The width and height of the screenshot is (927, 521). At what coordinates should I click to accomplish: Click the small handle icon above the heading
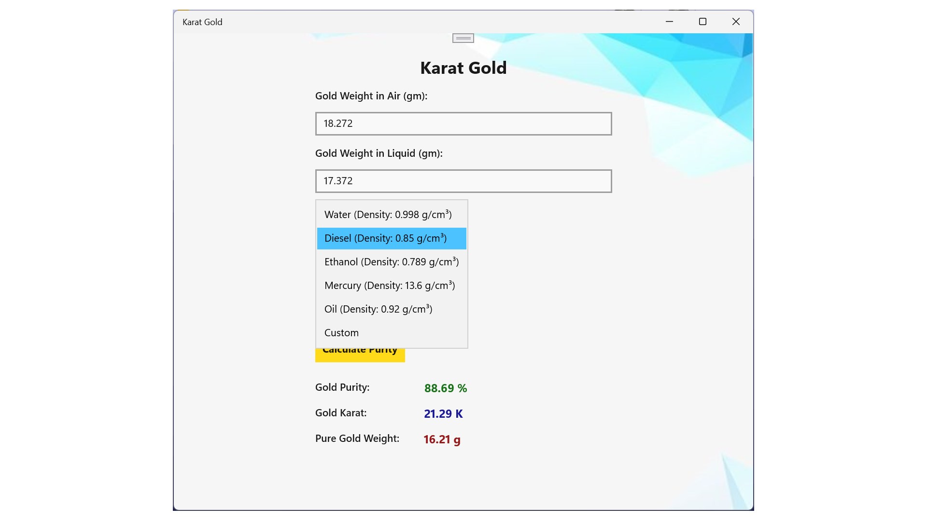coord(463,38)
